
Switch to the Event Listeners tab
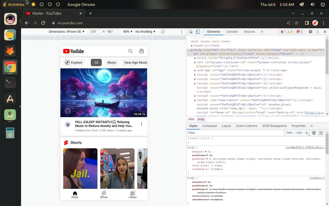(x=246, y=126)
